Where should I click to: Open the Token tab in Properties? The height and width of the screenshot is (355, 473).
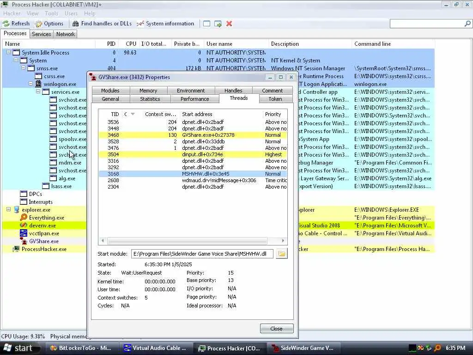click(275, 99)
